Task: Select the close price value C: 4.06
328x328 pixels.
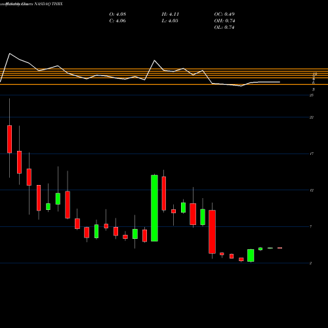Action: point(117,21)
